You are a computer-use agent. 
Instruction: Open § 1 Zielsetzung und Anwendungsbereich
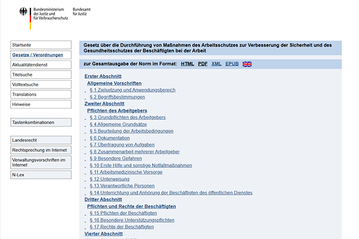click(132, 90)
